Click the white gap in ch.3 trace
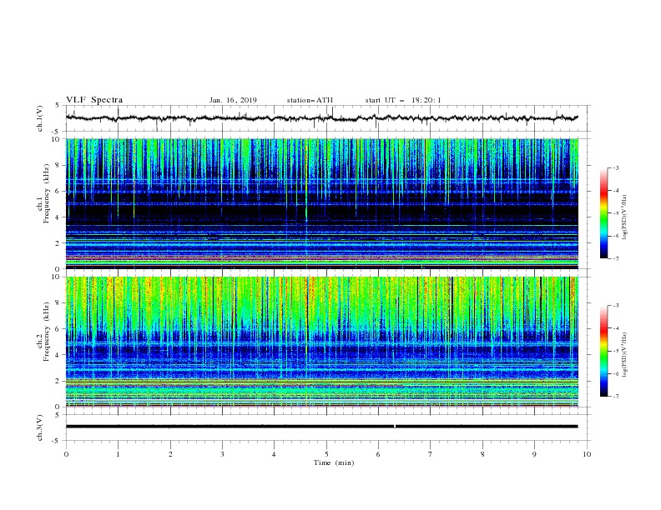Screen dimensions: 661x510 pyautogui.click(x=395, y=427)
